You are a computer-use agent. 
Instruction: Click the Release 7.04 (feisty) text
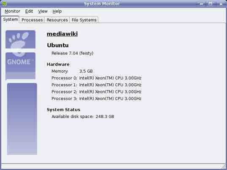coord(73,53)
